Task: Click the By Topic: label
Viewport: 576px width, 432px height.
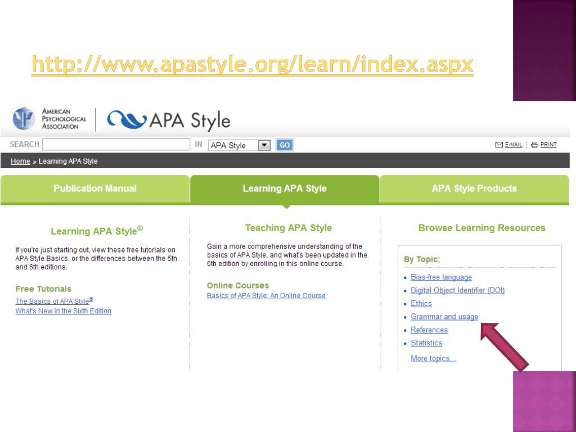Action: click(422, 259)
